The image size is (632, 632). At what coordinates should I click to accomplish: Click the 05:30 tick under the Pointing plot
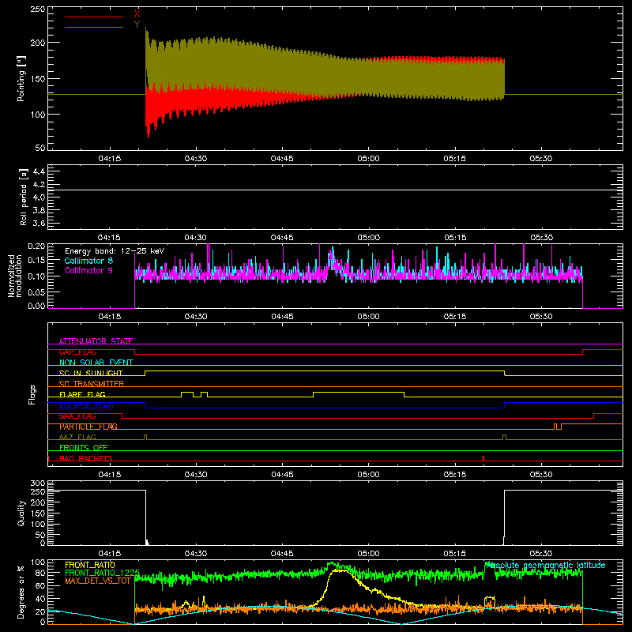tap(540, 159)
